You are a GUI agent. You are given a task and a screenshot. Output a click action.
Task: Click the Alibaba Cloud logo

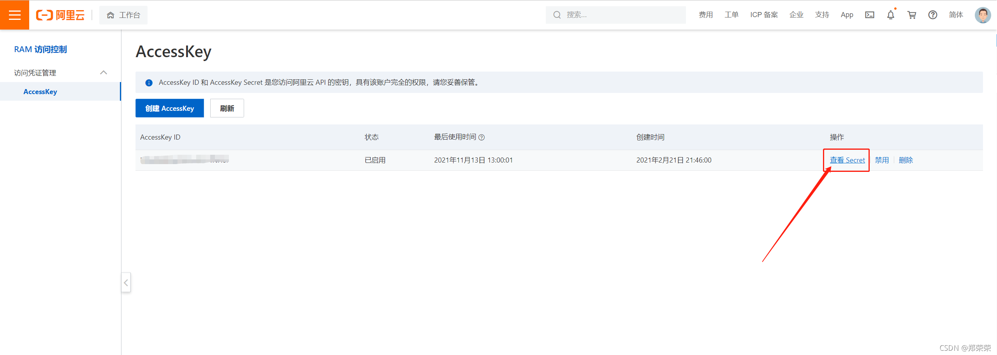[60, 15]
